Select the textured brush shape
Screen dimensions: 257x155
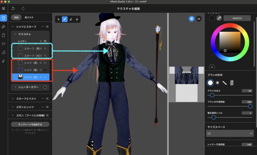pos(232,82)
